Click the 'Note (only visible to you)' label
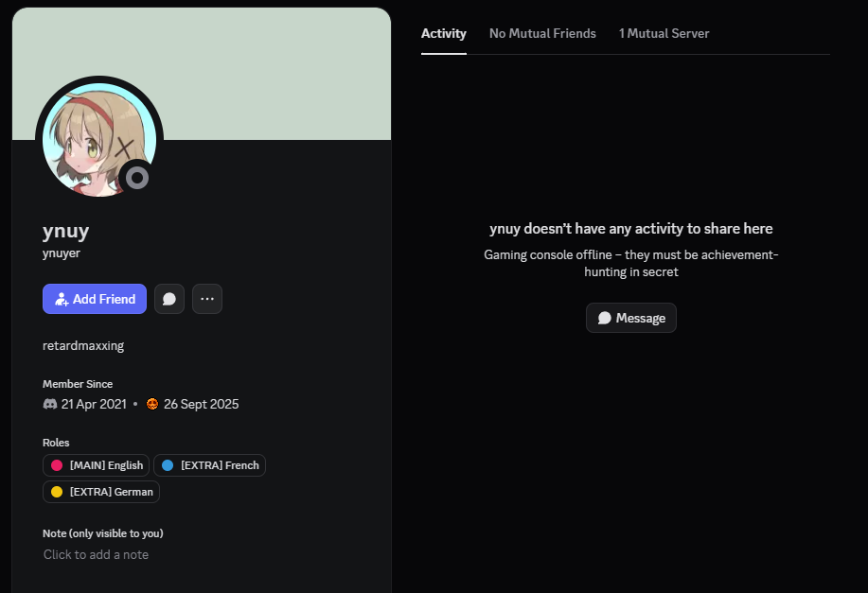Image resolution: width=868 pixels, height=593 pixels. pyautogui.click(x=103, y=533)
